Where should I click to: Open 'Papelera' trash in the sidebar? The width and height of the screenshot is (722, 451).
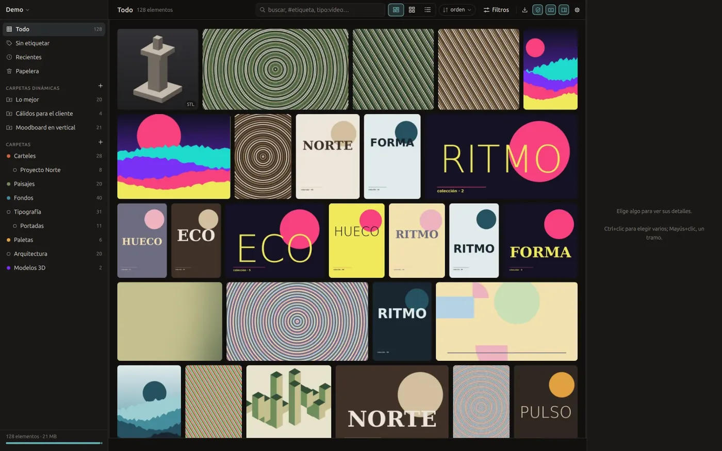pyautogui.click(x=54, y=71)
